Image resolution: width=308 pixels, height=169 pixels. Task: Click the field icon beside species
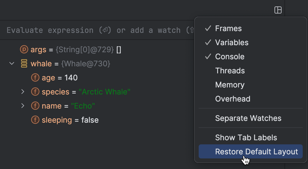(x=35, y=92)
